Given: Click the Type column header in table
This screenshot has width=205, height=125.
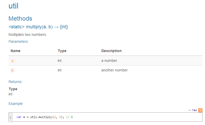Looking at the screenshot, I should [x=62, y=51].
